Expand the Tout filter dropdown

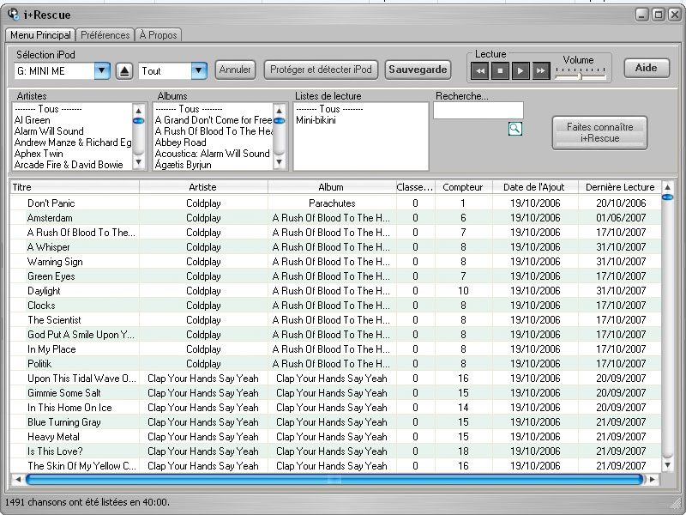pyautogui.click(x=199, y=70)
